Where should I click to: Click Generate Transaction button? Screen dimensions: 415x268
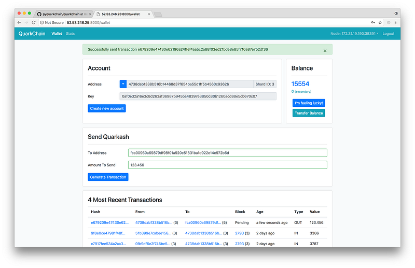coord(108,177)
